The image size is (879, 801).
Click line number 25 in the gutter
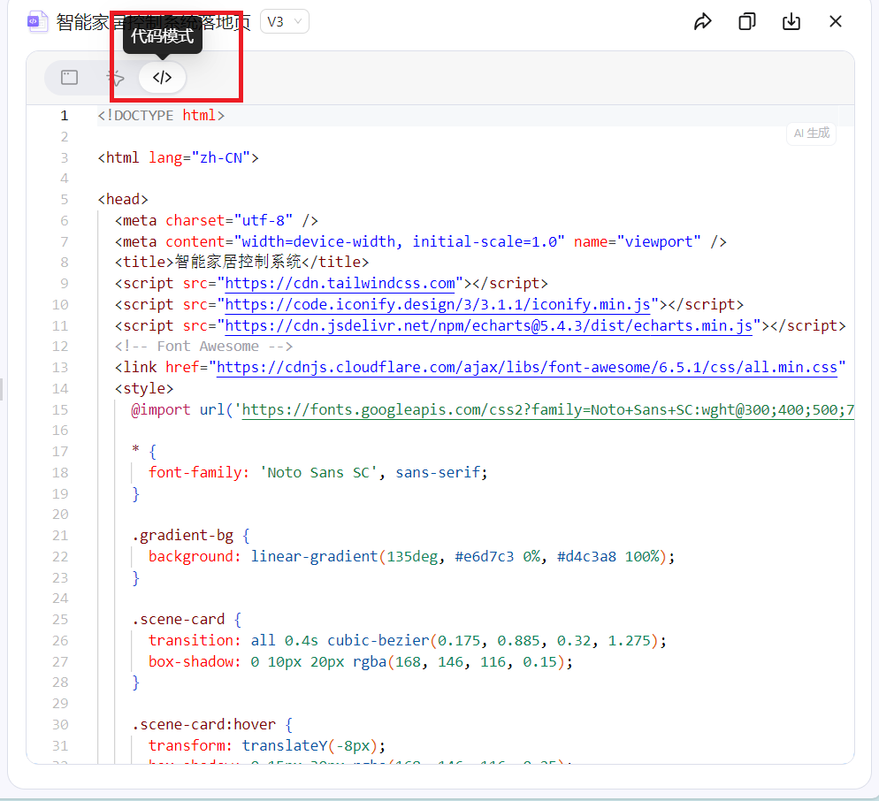[60, 620]
